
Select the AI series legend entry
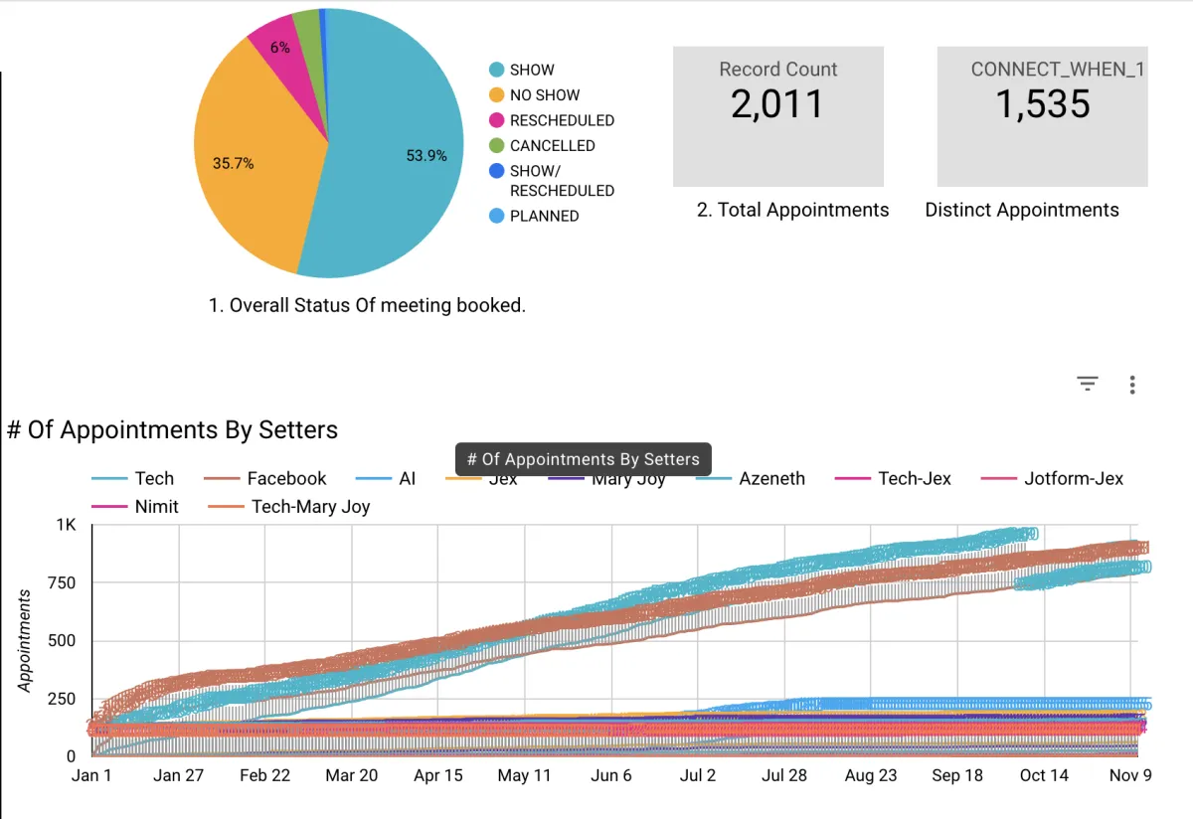coord(385,478)
